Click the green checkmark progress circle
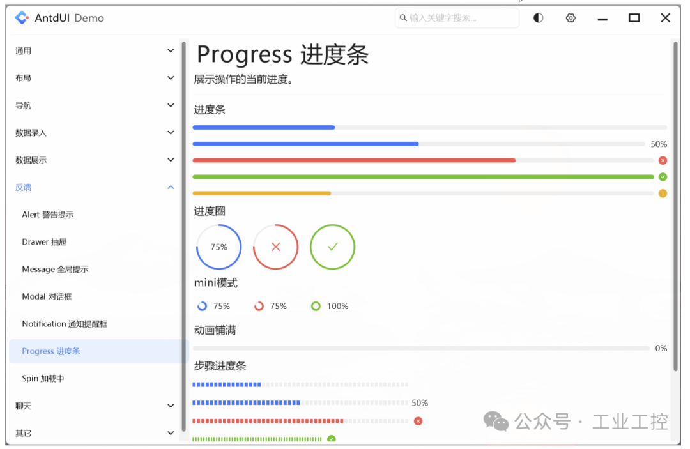 pos(332,247)
